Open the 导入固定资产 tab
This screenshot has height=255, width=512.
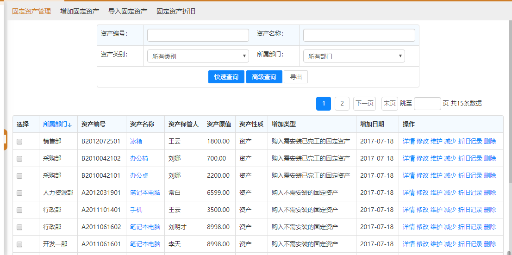tap(128, 11)
